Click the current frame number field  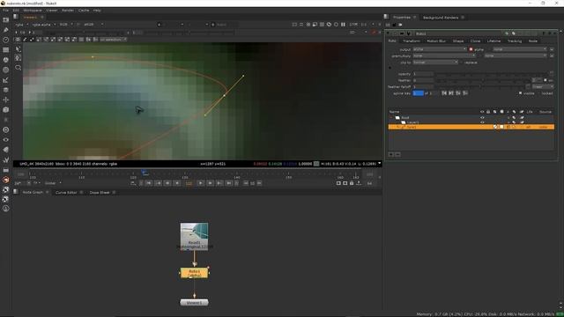[x=189, y=183]
